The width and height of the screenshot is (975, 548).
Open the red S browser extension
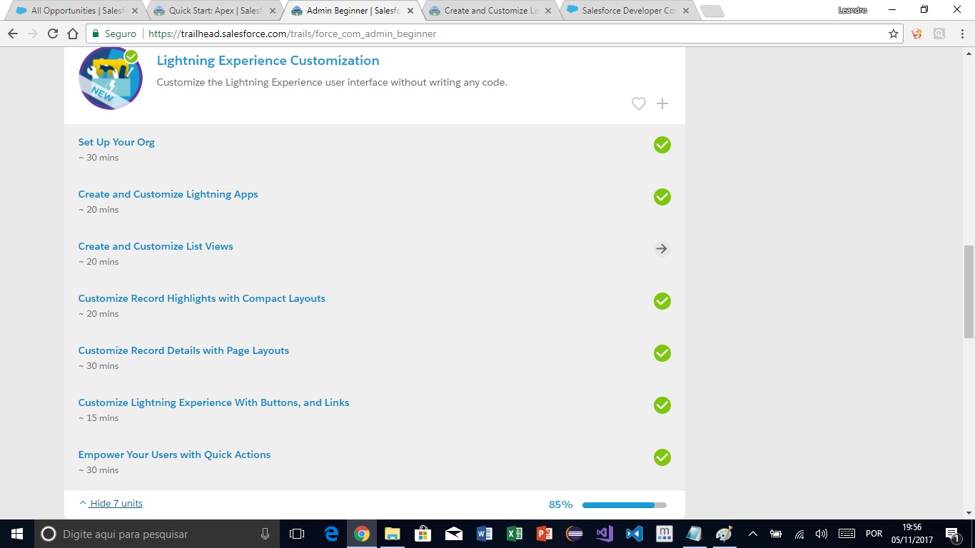point(917,34)
